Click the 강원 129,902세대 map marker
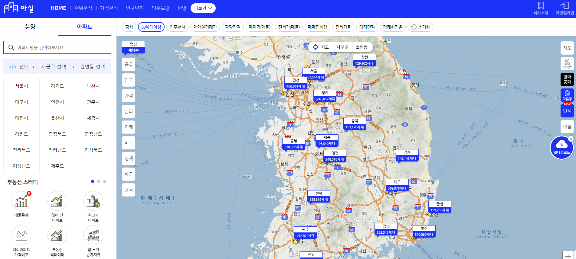Image resolution: width=576 pixels, height=259 pixels. 364,60
